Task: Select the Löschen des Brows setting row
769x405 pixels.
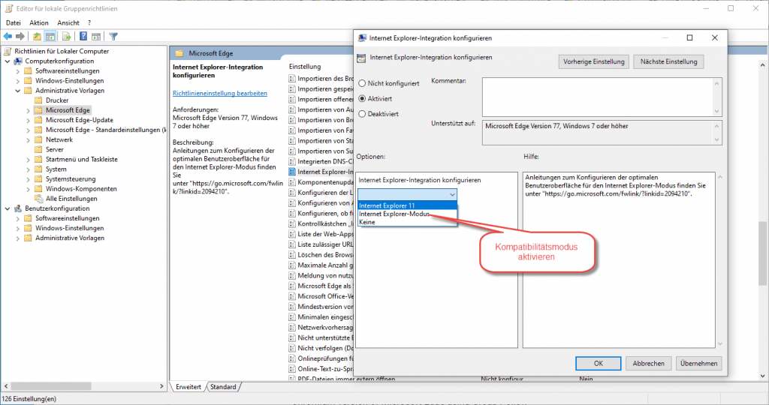Action: click(321, 255)
